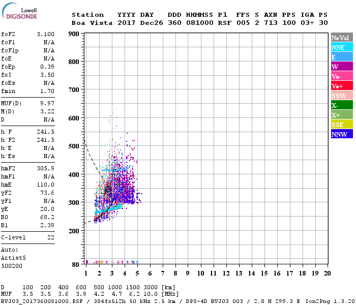This screenshot has width=356, height=305.
Task: Click the 5 MHz frequency axis label
Action: (x=137, y=273)
